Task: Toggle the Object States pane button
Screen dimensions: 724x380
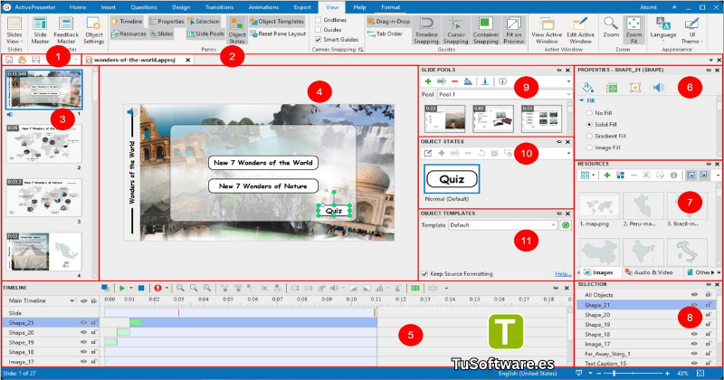Action: point(237,31)
